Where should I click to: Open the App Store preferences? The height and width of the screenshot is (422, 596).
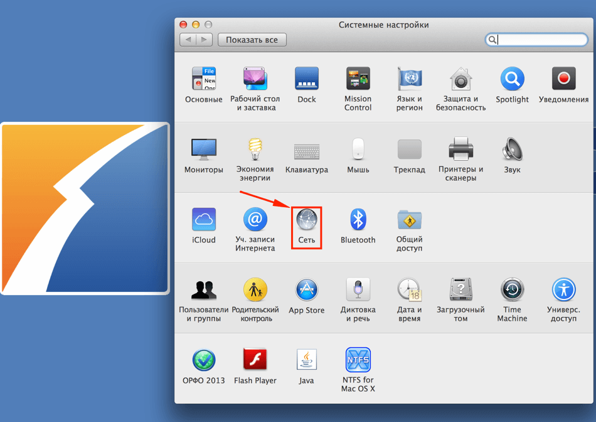pyautogui.click(x=307, y=291)
